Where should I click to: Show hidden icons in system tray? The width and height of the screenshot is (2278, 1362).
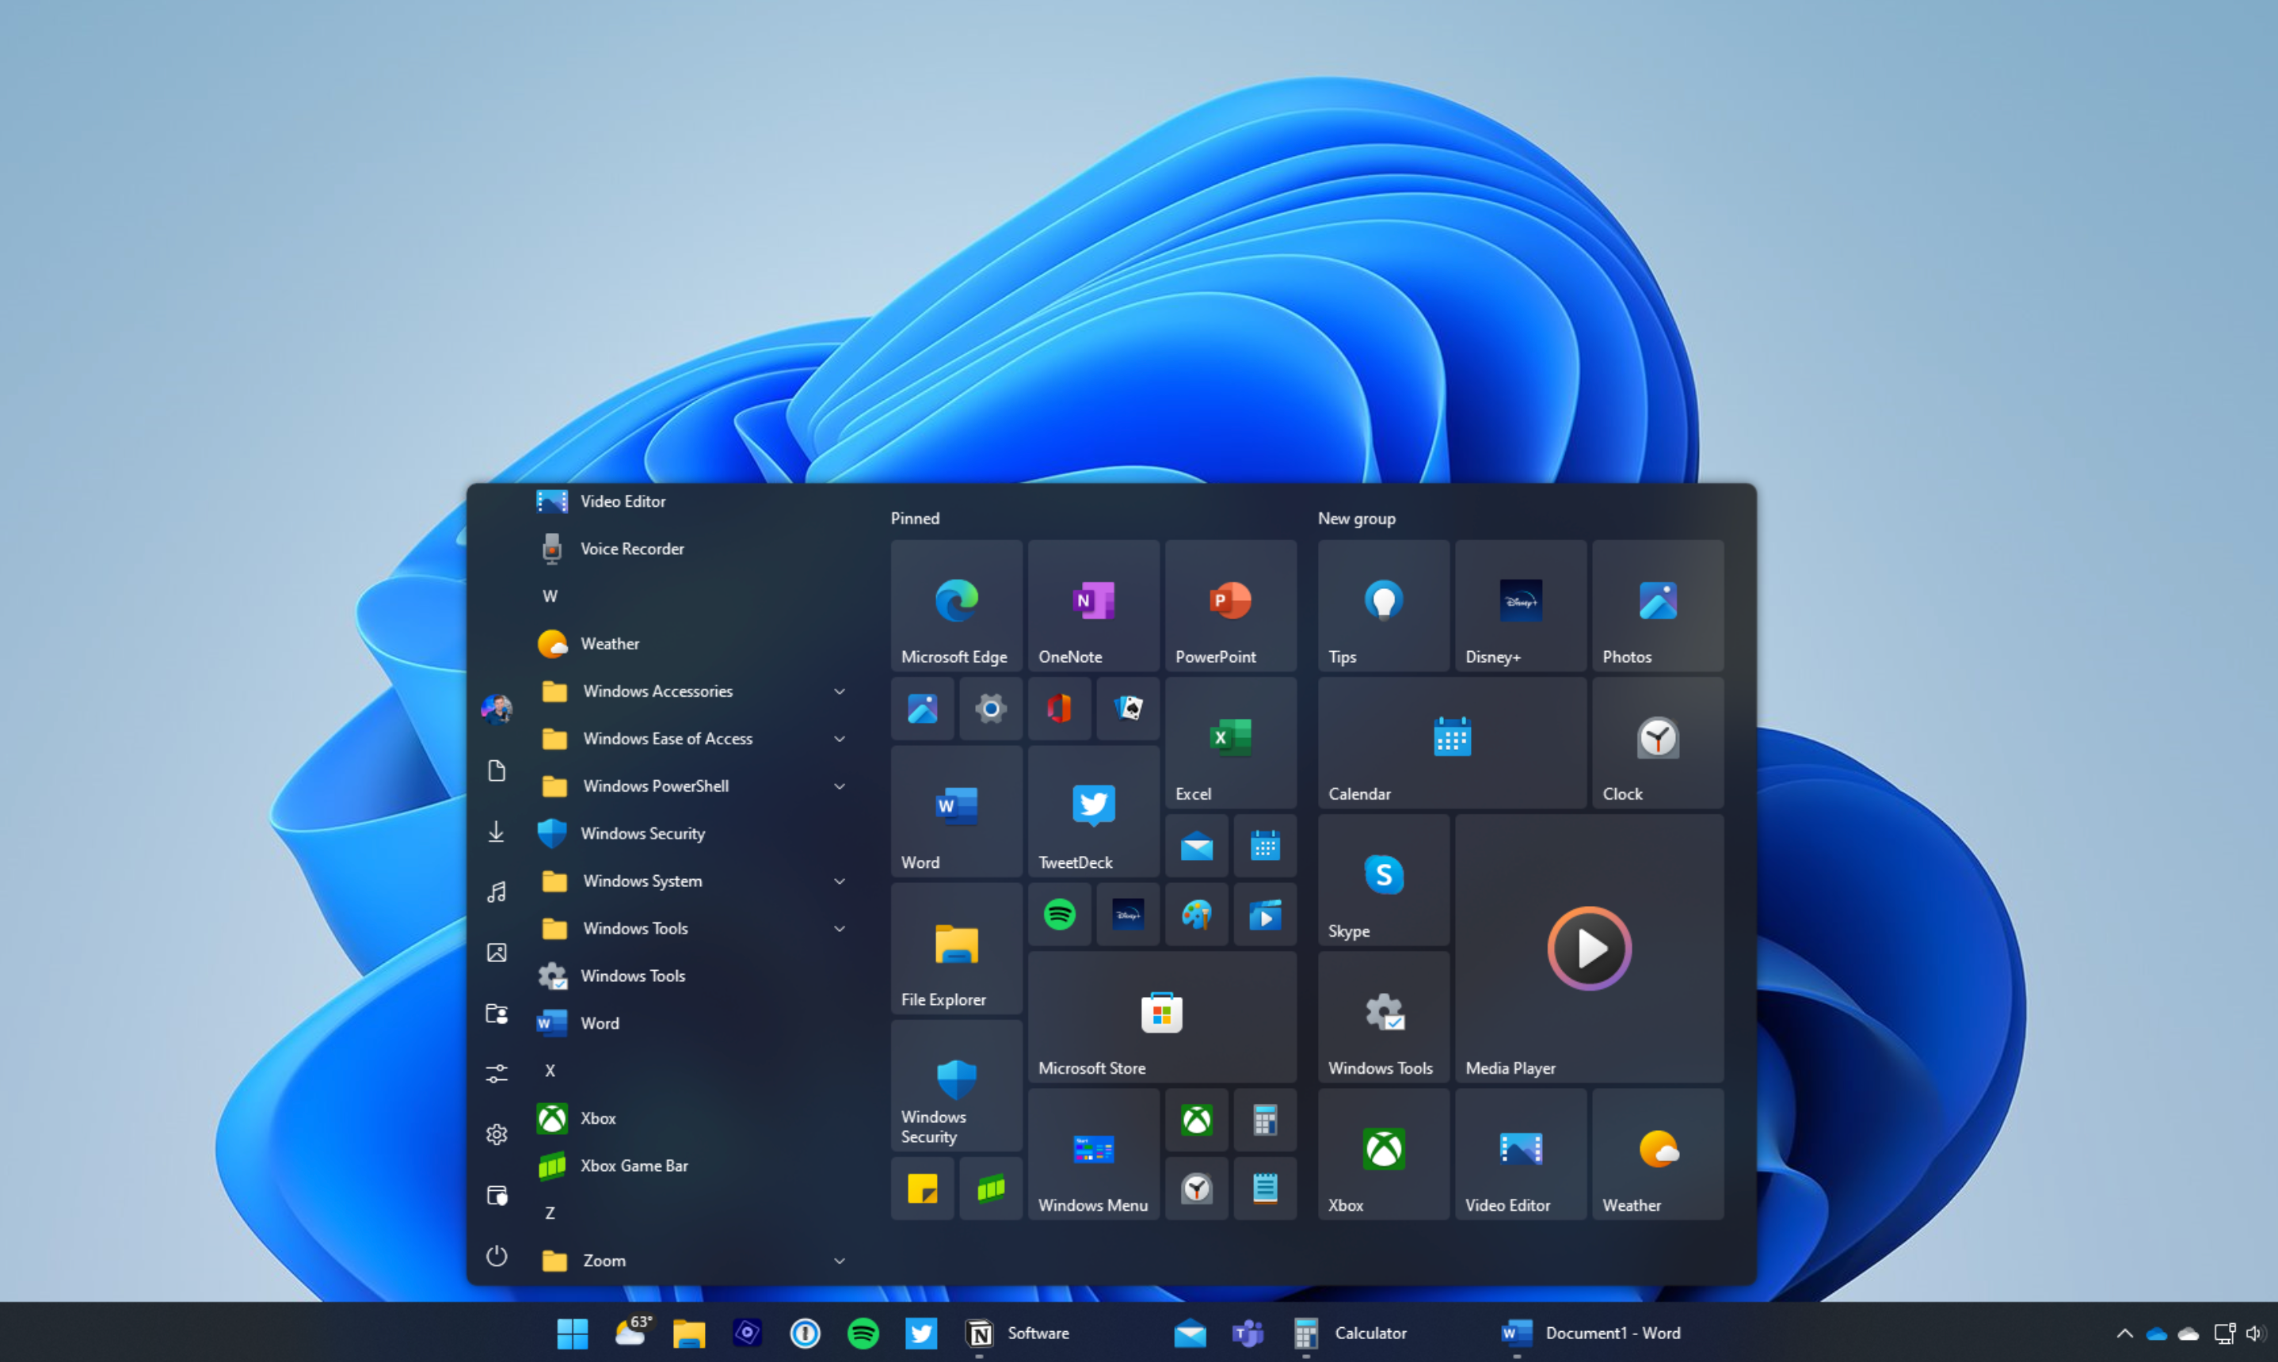point(2124,1333)
